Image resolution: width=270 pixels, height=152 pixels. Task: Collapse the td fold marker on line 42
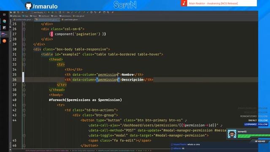(24, 110)
